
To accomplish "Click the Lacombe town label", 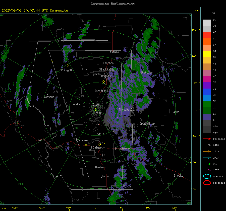I will pyautogui.click(x=108, y=63).
